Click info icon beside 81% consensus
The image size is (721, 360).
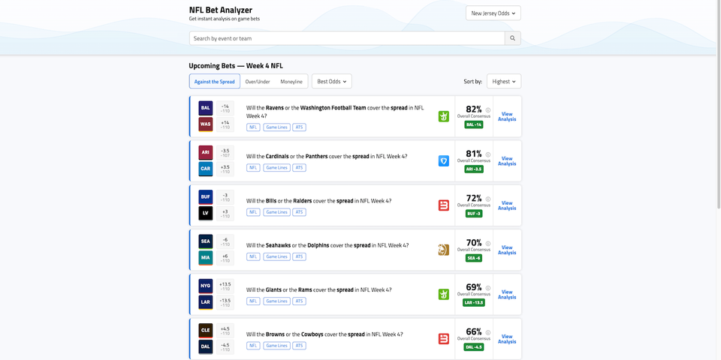tap(488, 154)
